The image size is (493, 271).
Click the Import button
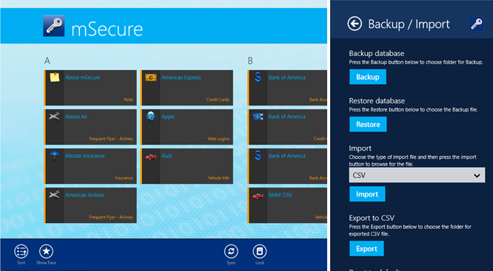pos(367,194)
